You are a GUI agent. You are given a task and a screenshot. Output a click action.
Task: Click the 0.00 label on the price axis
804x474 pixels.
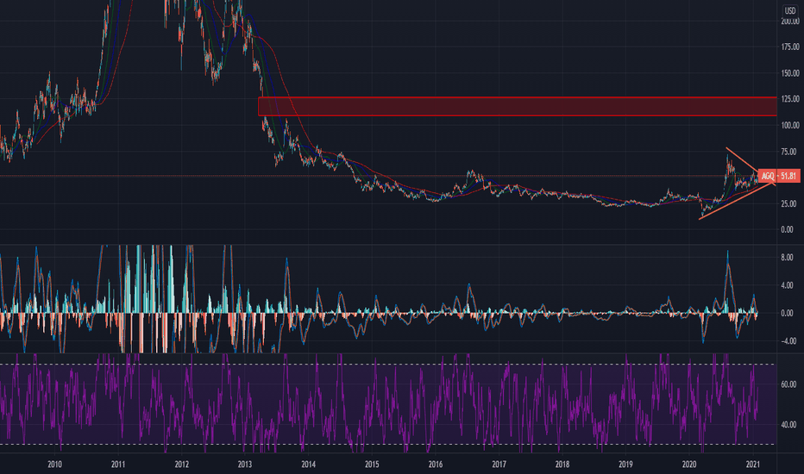tap(787, 229)
